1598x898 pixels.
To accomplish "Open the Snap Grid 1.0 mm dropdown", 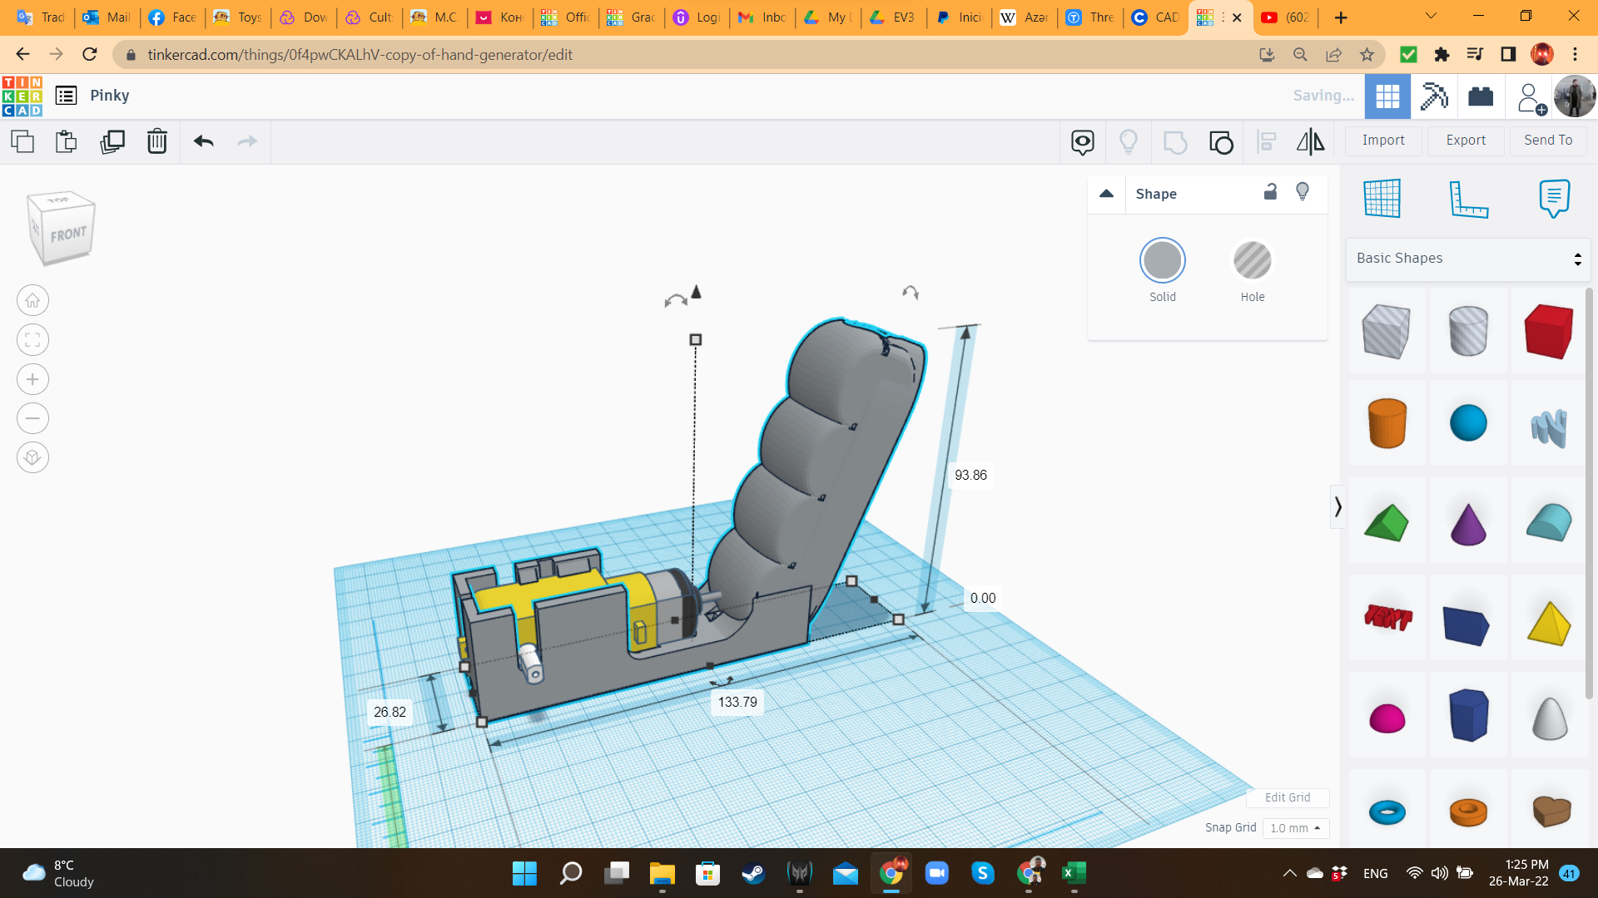I will (1295, 828).
